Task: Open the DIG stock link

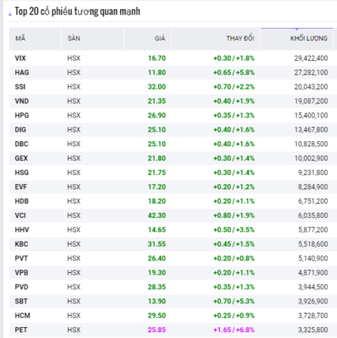Action: [20, 129]
